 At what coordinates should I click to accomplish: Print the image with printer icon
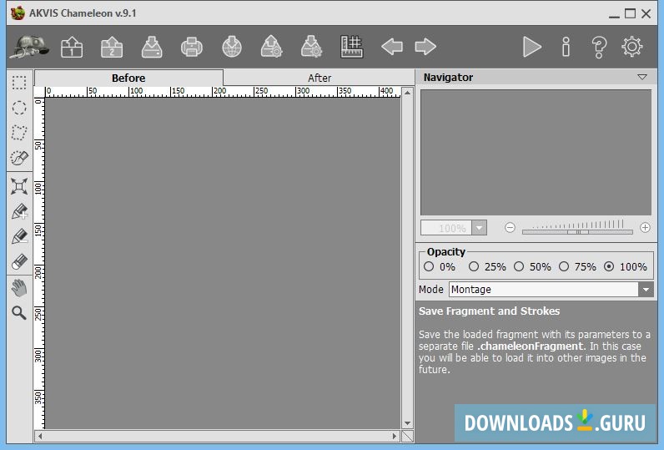191,47
